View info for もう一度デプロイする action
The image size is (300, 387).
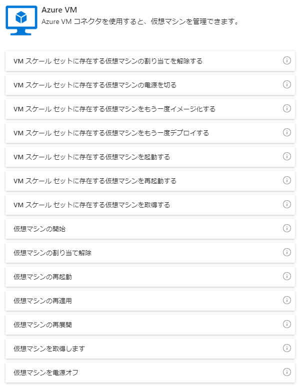(x=286, y=132)
